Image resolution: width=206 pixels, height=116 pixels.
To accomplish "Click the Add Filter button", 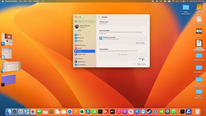I will point(142,59).
